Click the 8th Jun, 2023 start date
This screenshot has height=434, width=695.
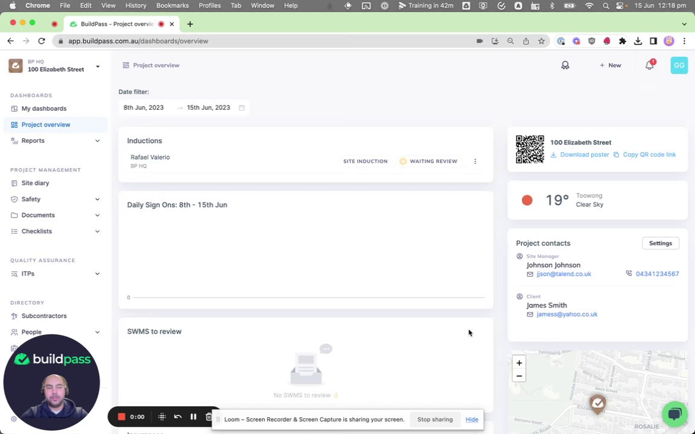click(x=144, y=108)
